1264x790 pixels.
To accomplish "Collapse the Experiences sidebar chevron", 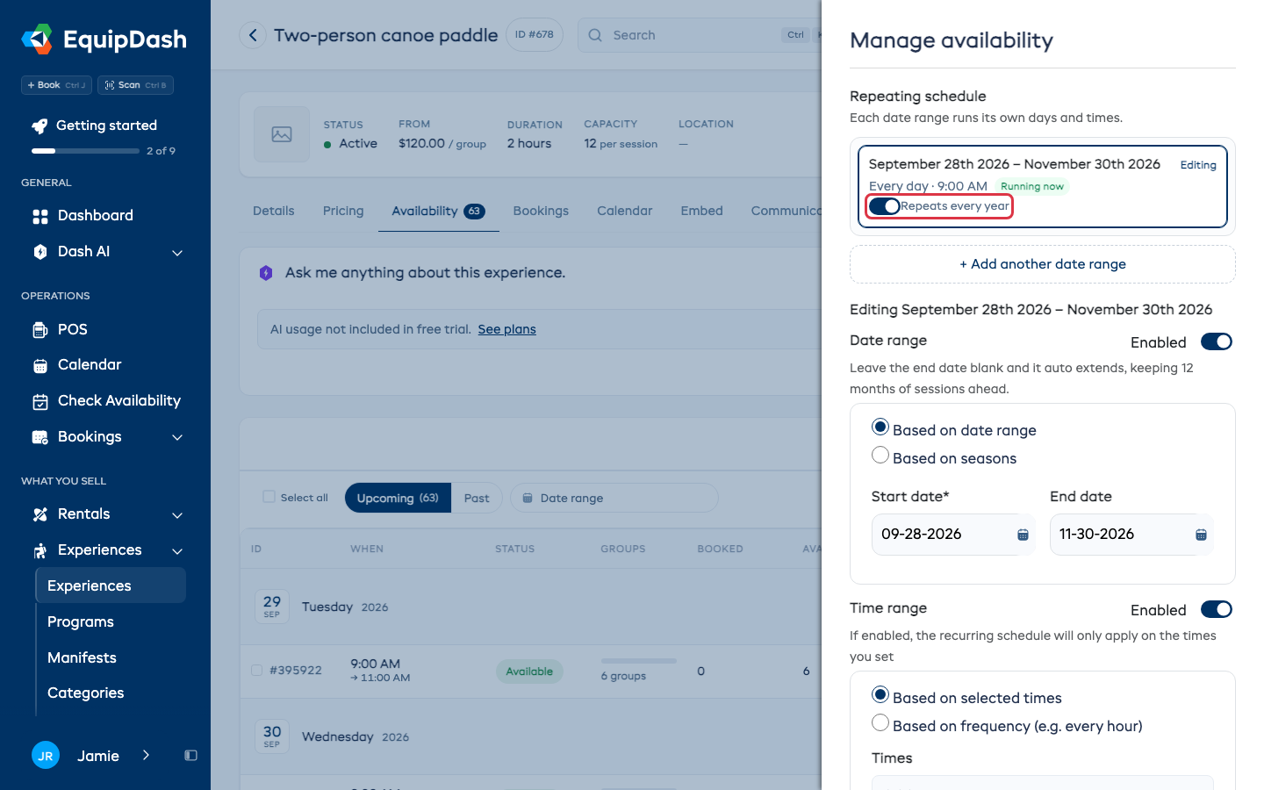I will coord(177,551).
